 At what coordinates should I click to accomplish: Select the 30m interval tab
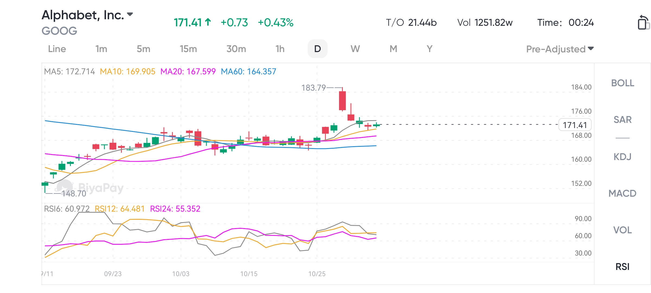236,49
